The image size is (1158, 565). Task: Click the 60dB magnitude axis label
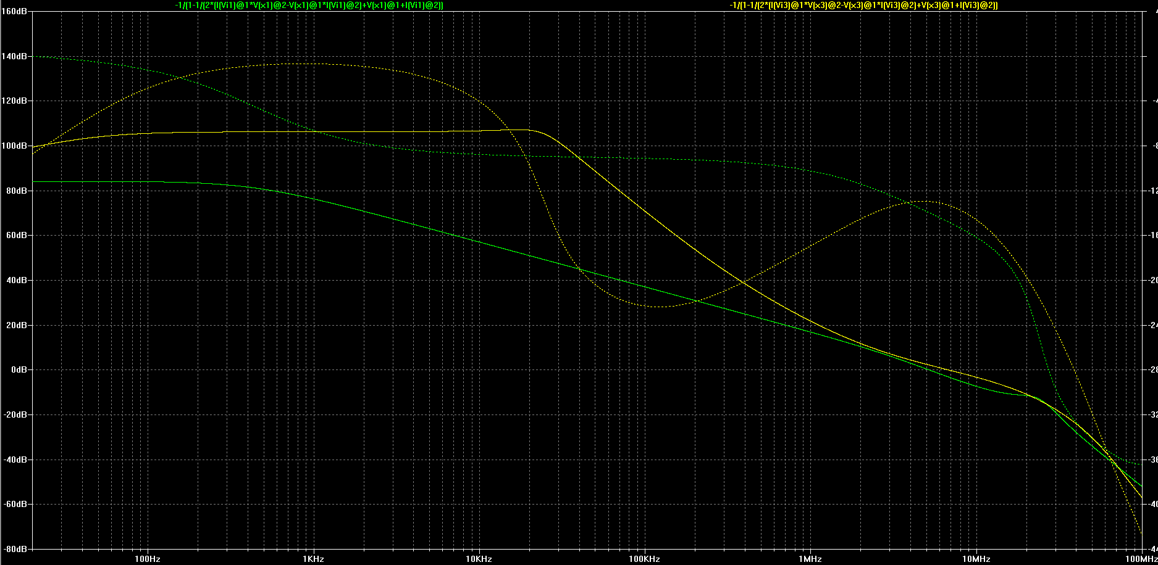17,235
